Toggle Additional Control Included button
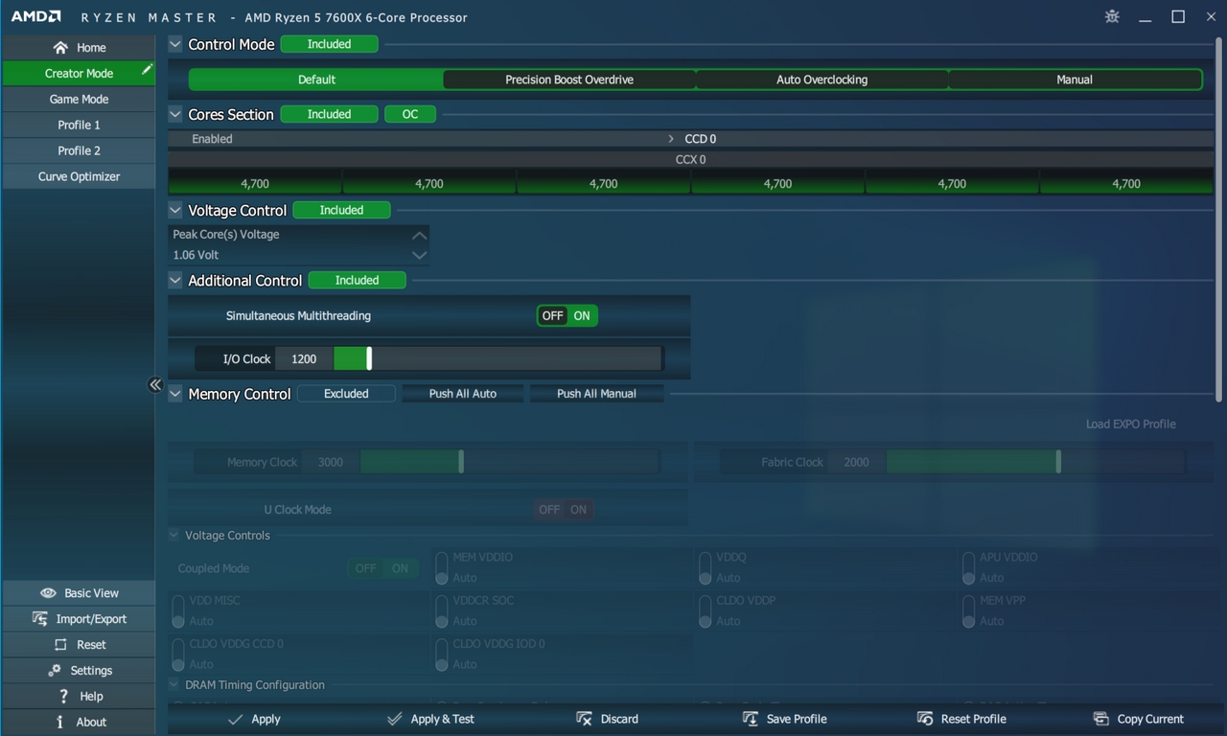 [x=357, y=280]
